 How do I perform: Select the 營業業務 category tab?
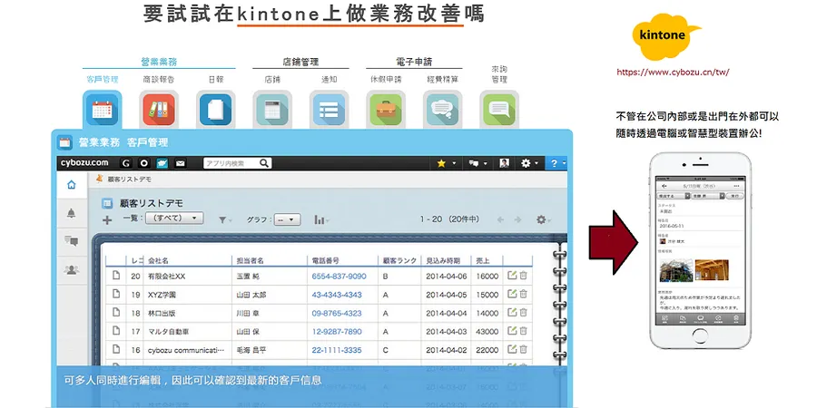(159, 62)
